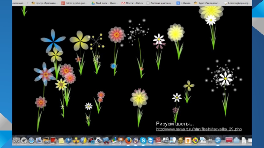
Task: Follow the newart.ru risovalka link
Action: tap(199, 129)
